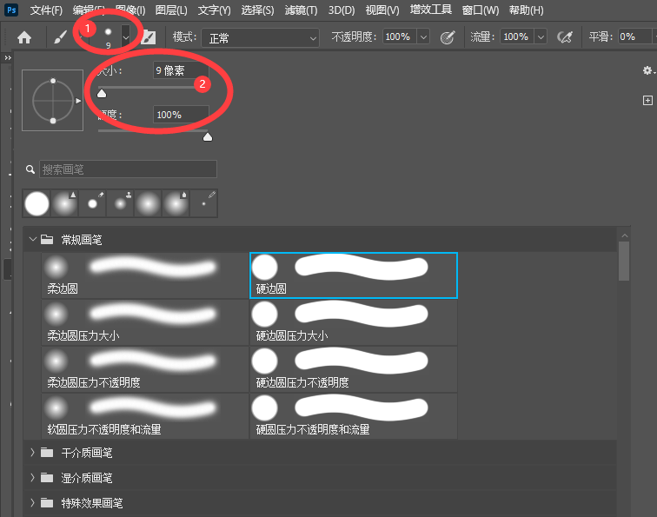The width and height of the screenshot is (657, 517).
Task: Click the 平滑 0% value field
Action: [x=634, y=36]
